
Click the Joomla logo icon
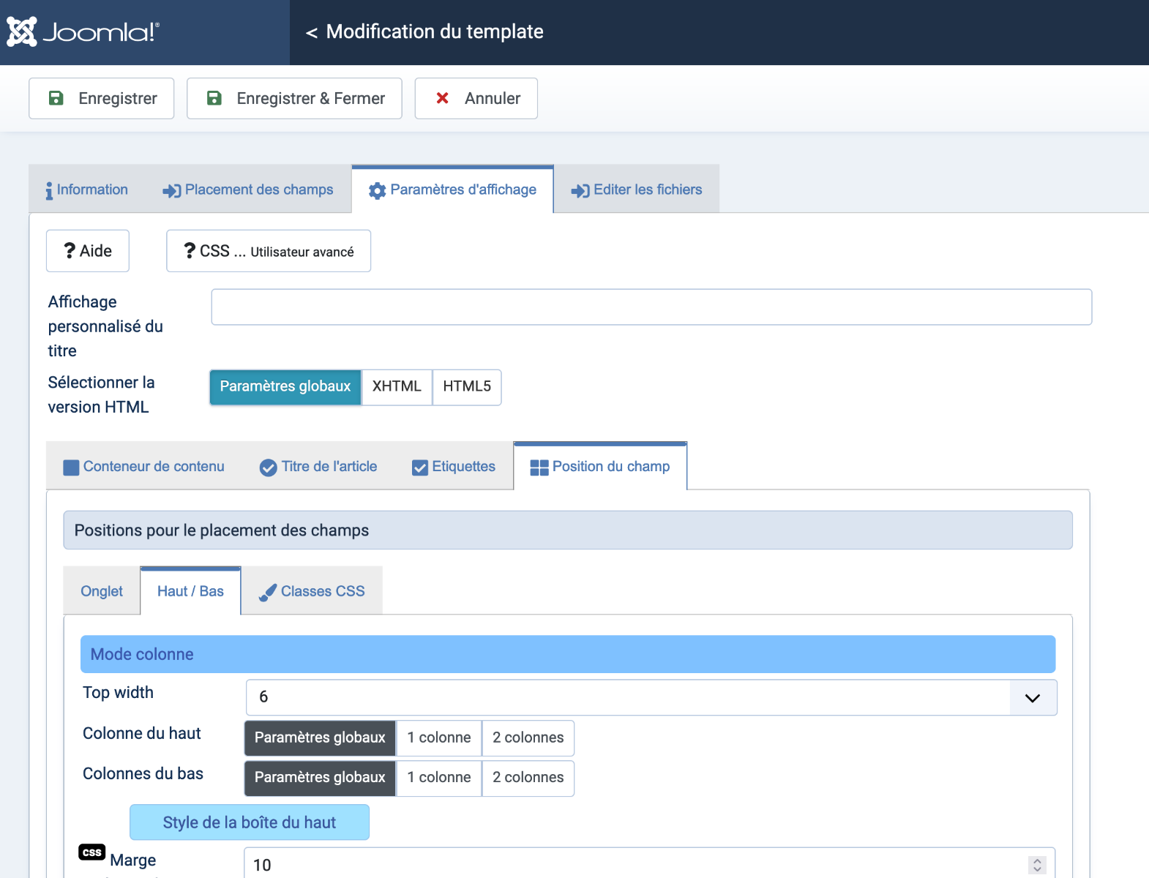coord(22,31)
